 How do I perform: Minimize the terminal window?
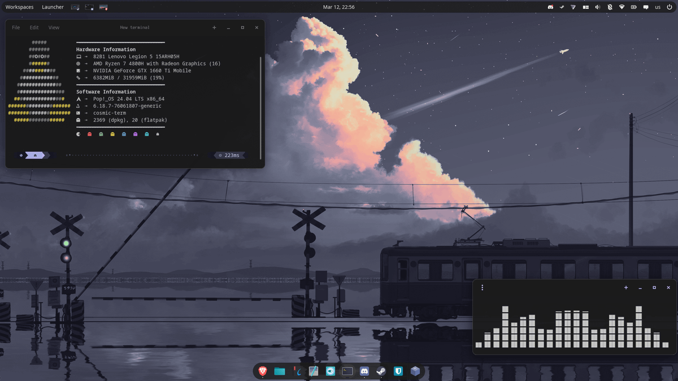coord(228,28)
